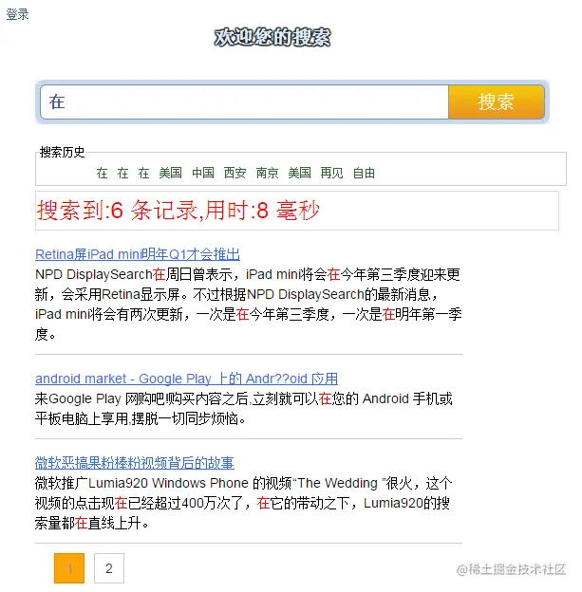582x592 pixels.
Task: Focus the search input containing 在
Action: (245, 102)
